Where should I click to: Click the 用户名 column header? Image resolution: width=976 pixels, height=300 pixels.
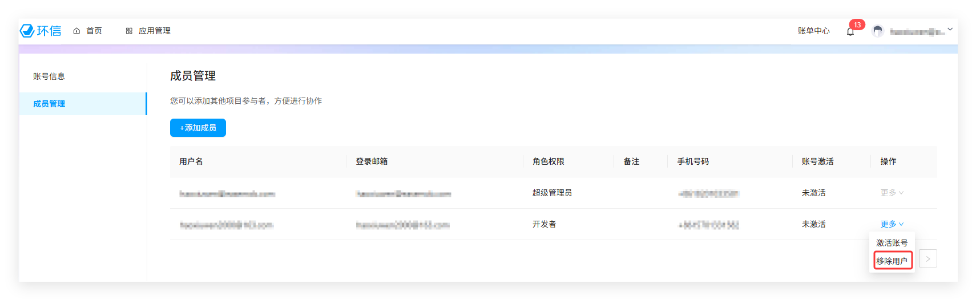[x=191, y=161]
